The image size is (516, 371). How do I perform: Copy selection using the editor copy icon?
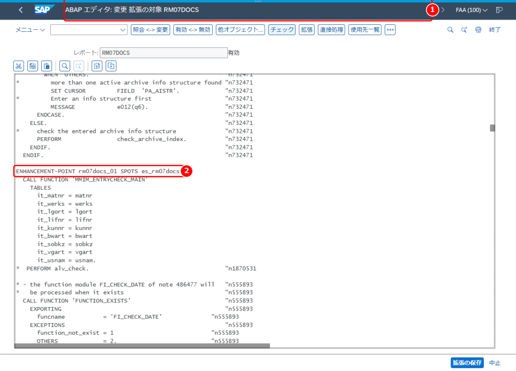click(33, 66)
